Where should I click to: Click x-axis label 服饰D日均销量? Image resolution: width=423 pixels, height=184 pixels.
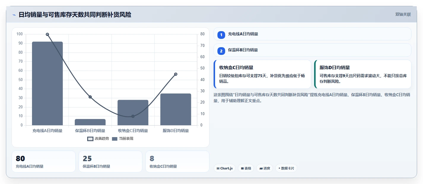(x=176, y=131)
